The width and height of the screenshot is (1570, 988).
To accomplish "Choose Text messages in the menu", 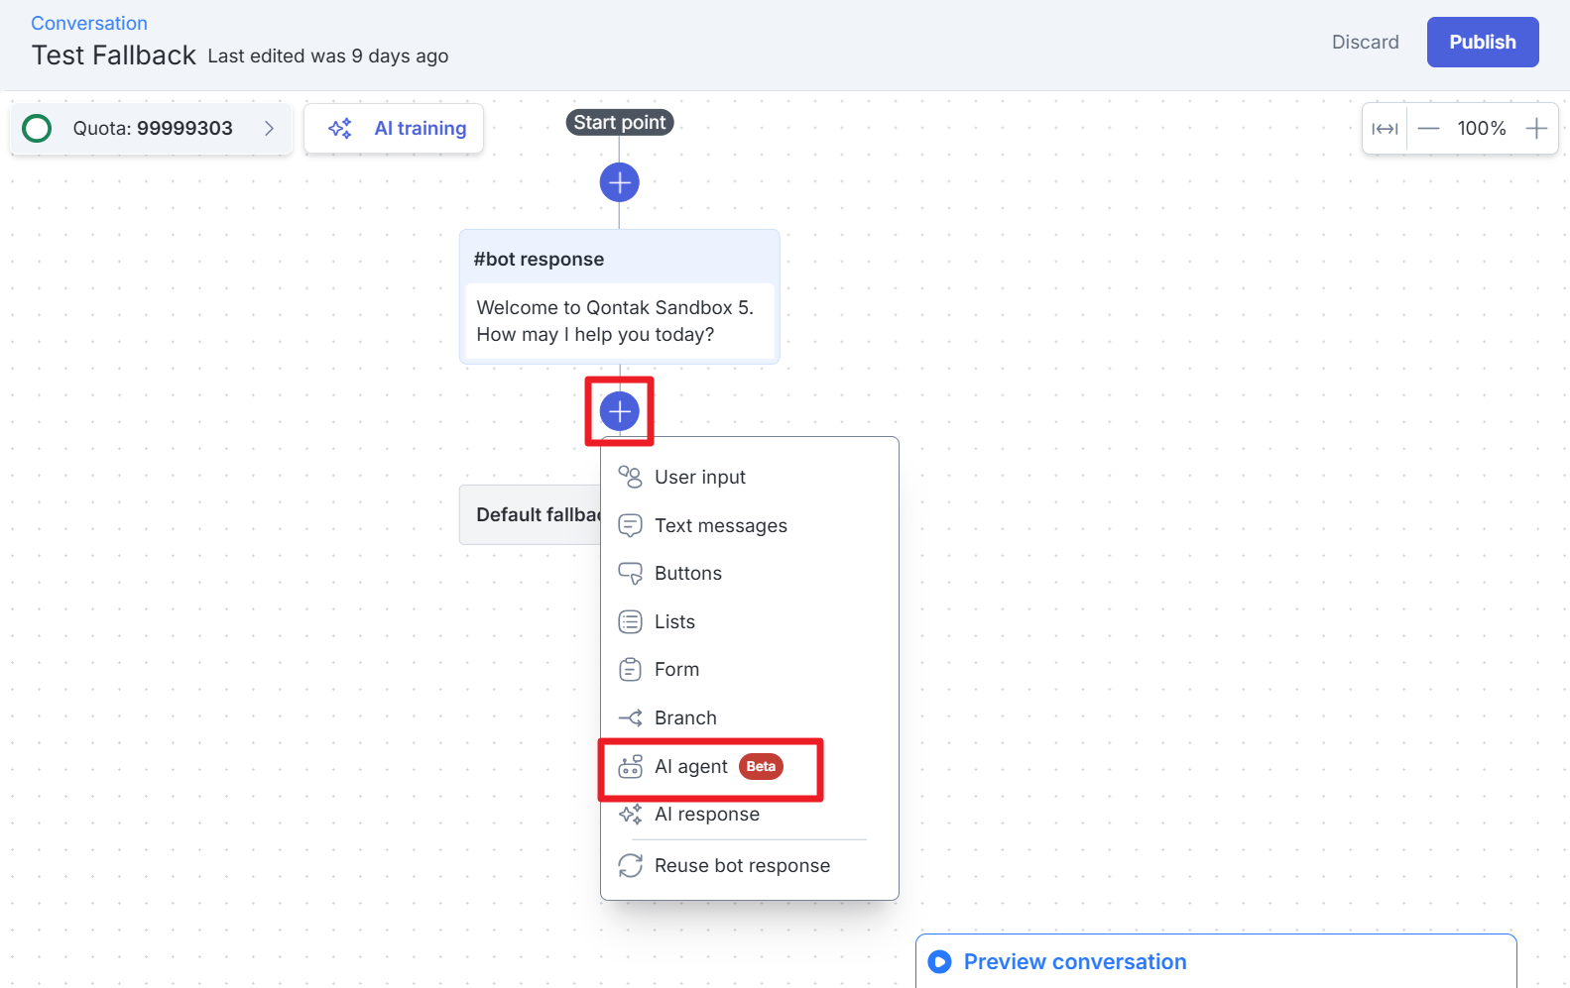I will [720, 525].
